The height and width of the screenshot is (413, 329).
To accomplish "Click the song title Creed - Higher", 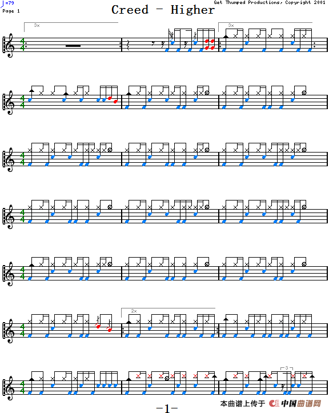I will coord(163,10).
